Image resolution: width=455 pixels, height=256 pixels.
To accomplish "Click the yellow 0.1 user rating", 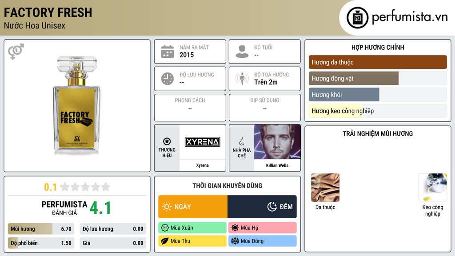I will point(51,187).
